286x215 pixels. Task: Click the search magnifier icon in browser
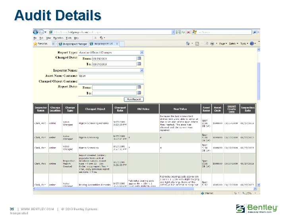[x=255, y=32]
